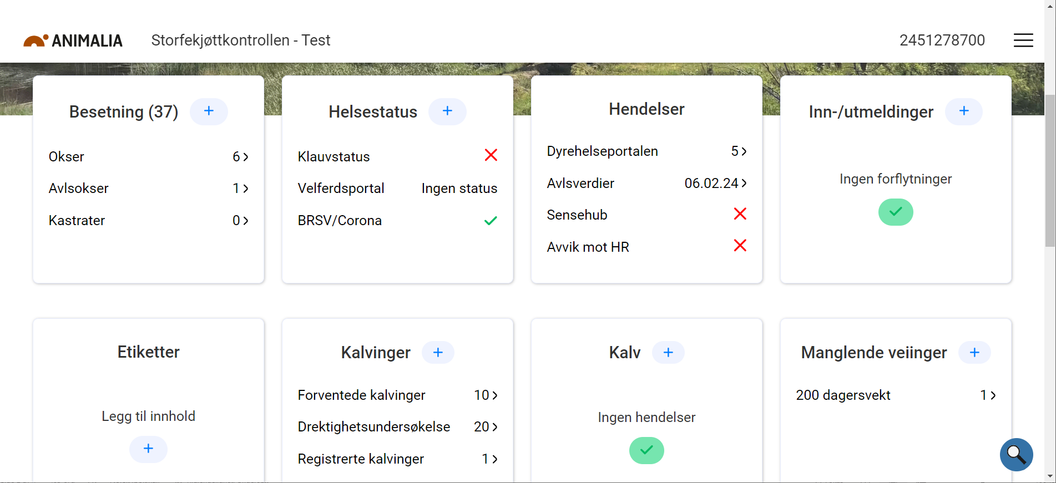This screenshot has width=1056, height=483.
Task: Open Drektighetsundersøkelse list
Action: 494,427
